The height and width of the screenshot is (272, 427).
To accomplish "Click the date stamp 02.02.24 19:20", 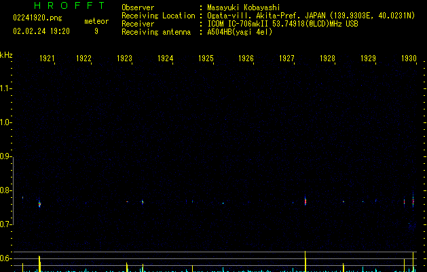I will [x=41, y=31].
